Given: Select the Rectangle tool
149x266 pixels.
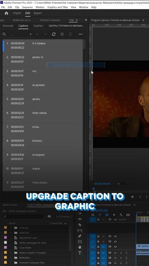Looking at the screenshot, I should tap(80, 241).
